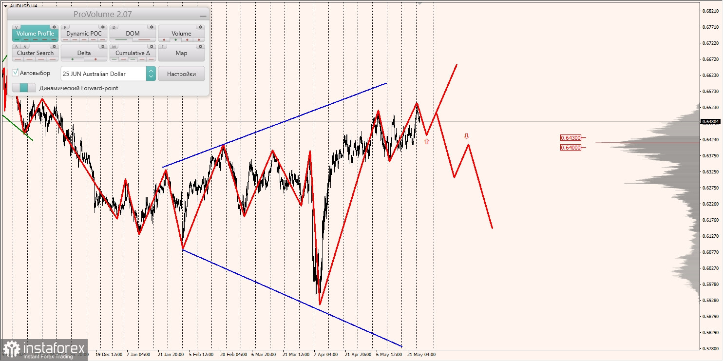Click the 0.57800 value on price axis
Viewport: 723px width, 361px height.
[710, 348]
